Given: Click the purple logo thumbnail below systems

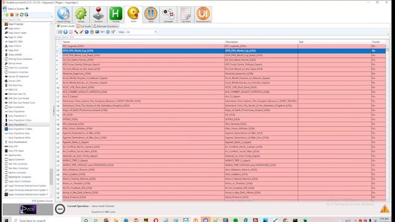Looking at the screenshot, I should pos(28,210).
